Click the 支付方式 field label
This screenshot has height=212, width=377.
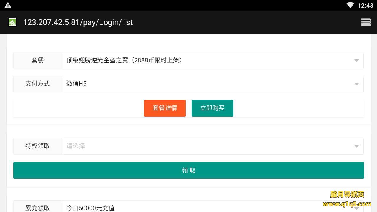coord(37,84)
